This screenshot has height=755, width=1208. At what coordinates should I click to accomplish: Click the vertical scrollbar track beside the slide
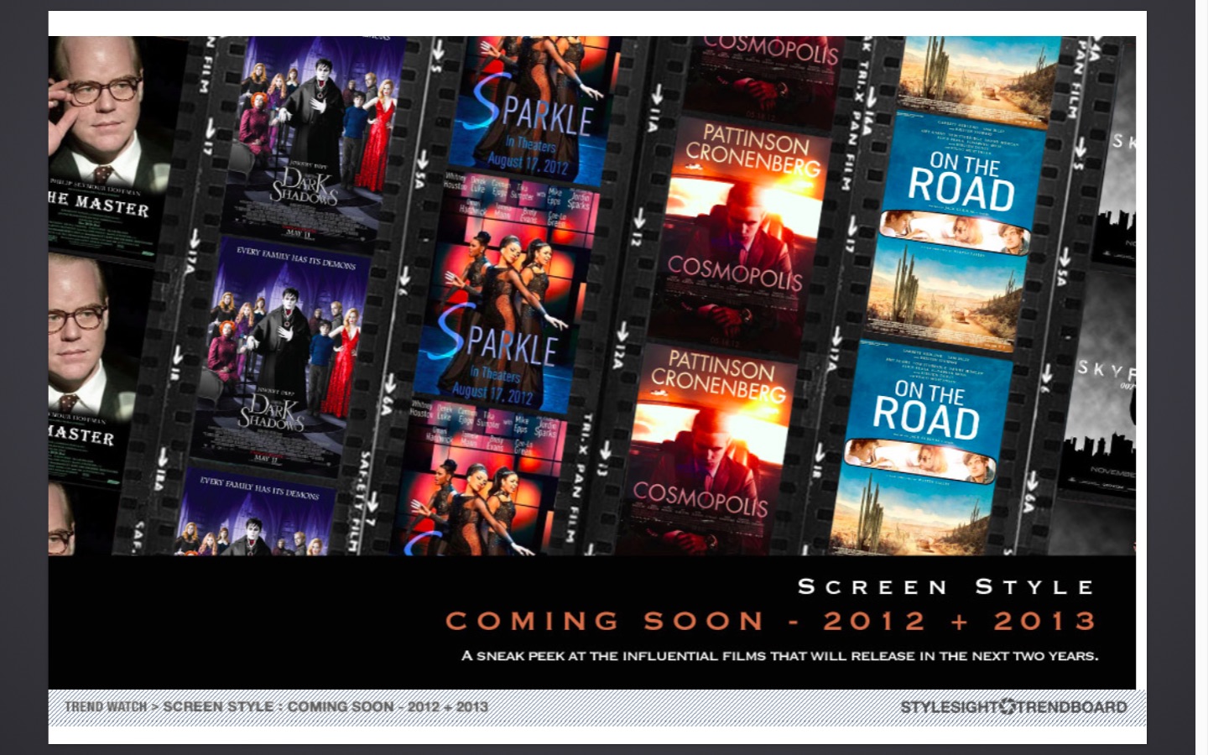pyautogui.click(x=1201, y=377)
